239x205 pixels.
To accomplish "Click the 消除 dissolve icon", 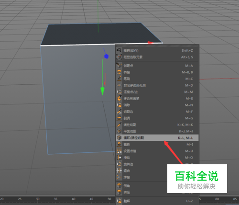I will point(119,105).
